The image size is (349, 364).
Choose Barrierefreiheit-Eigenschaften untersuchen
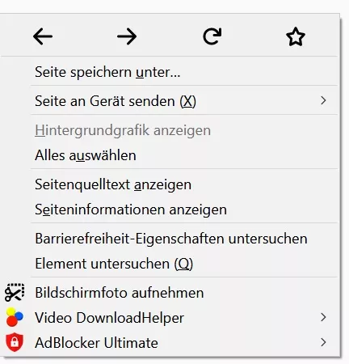(x=170, y=239)
